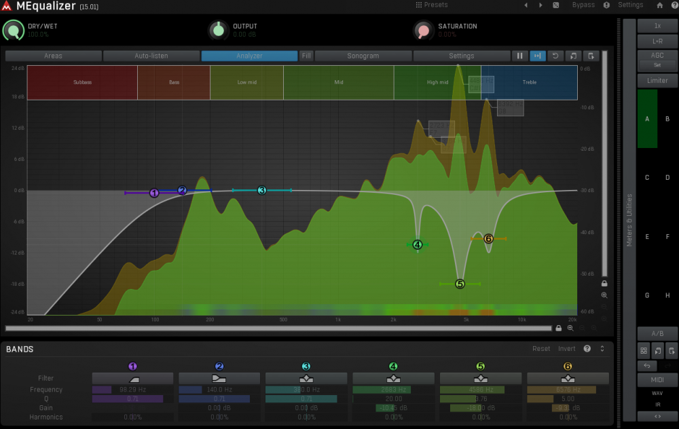Click the MEqualizer logo icon
Screen dimensions: 679x429
click(x=7, y=5)
